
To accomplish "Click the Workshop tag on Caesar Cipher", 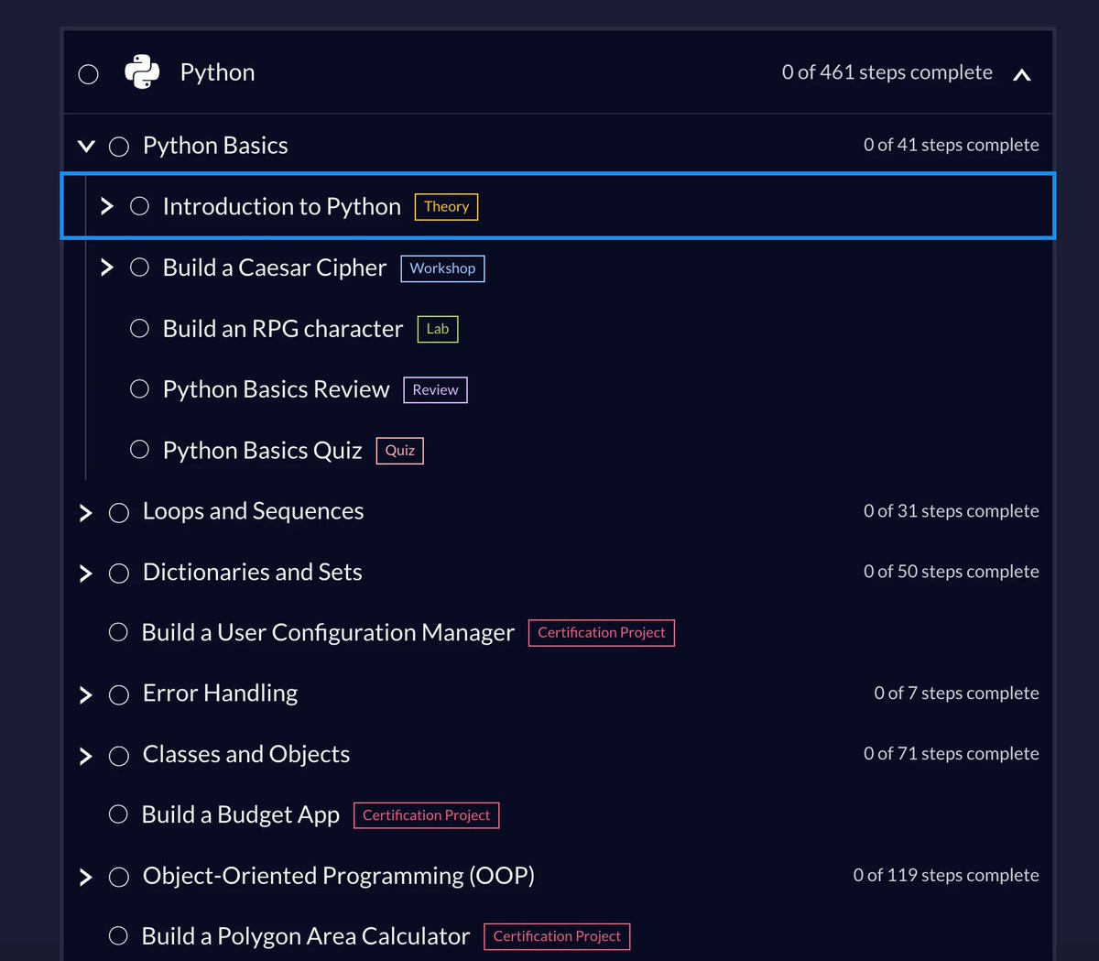I will click(442, 268).
